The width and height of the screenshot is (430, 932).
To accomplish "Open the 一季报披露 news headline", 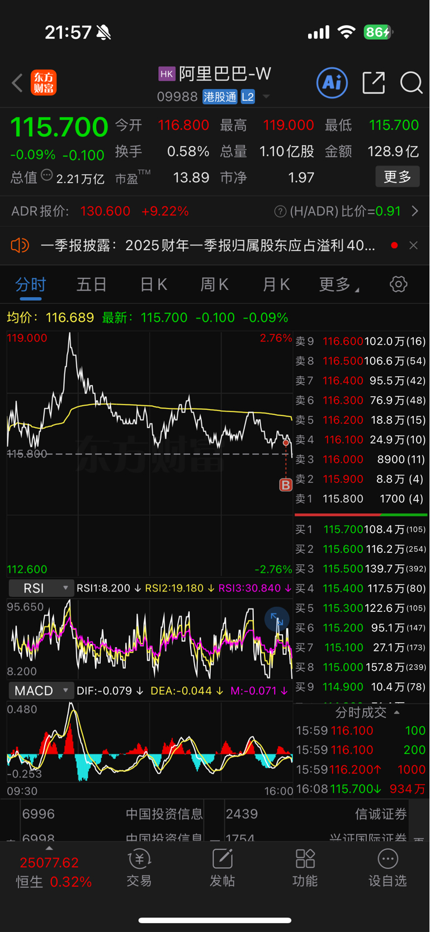I will tap(207, 245).
